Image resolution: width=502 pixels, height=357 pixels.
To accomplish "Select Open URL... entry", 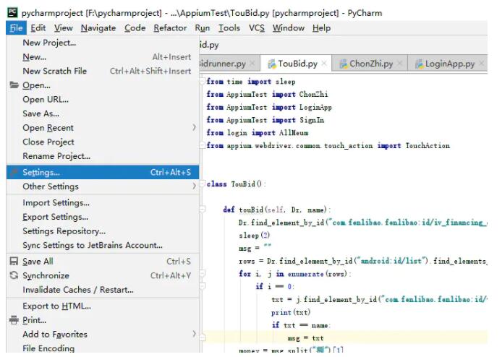I will (x=103, y=99).
